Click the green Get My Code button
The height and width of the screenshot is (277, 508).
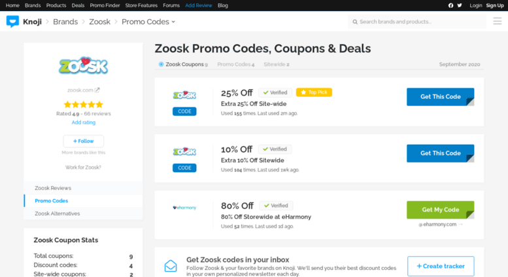click(440, 210)
